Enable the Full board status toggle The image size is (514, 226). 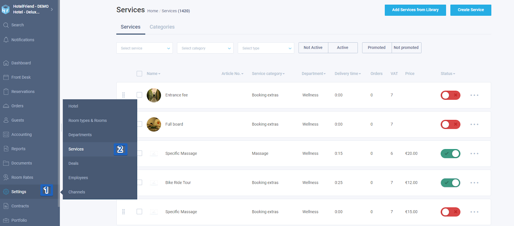pyautogui.click(x=450, y=124)
